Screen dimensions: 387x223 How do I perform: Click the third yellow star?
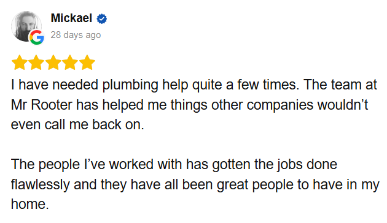53,62
